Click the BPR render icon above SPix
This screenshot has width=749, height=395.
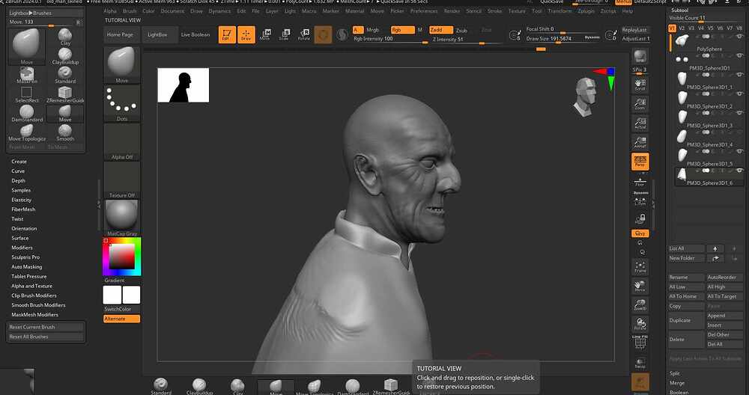640,57
